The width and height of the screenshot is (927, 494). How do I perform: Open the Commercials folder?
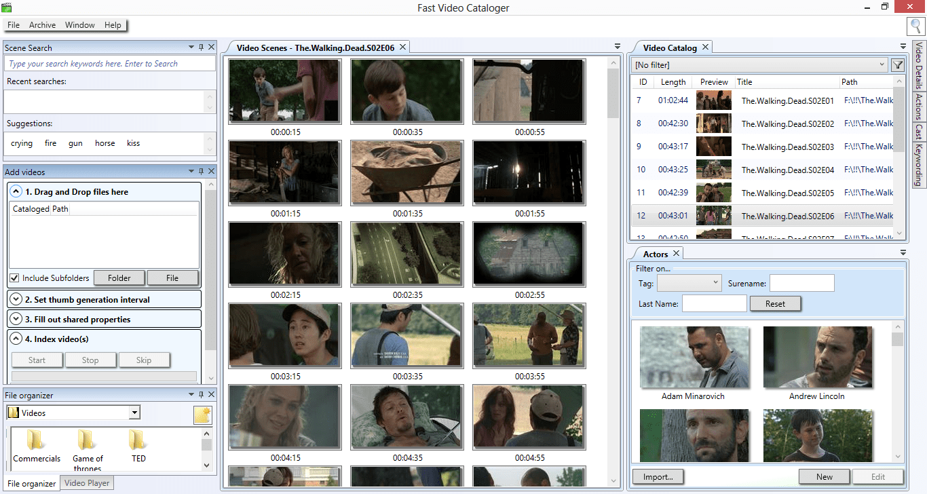(37, 446)
